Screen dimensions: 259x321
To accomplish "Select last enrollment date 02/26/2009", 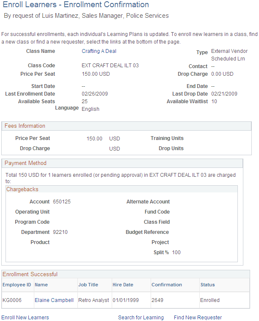I will coord(95,94).
